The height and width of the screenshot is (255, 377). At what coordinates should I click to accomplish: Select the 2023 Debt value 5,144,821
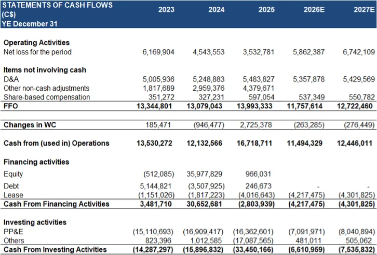pos(158,186)
